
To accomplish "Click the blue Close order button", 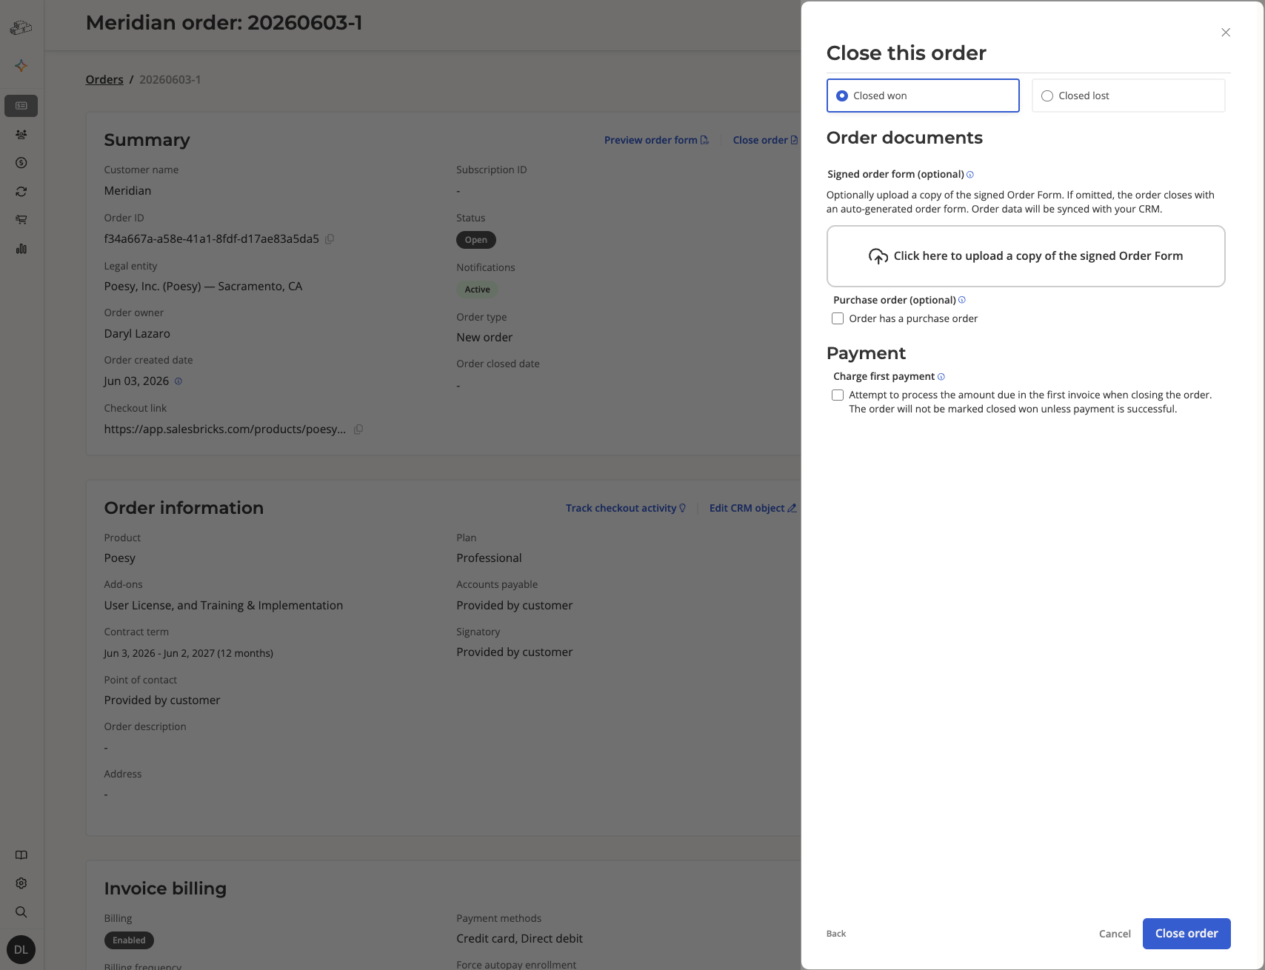I will pyautogui.click(x=1186, y=934).
